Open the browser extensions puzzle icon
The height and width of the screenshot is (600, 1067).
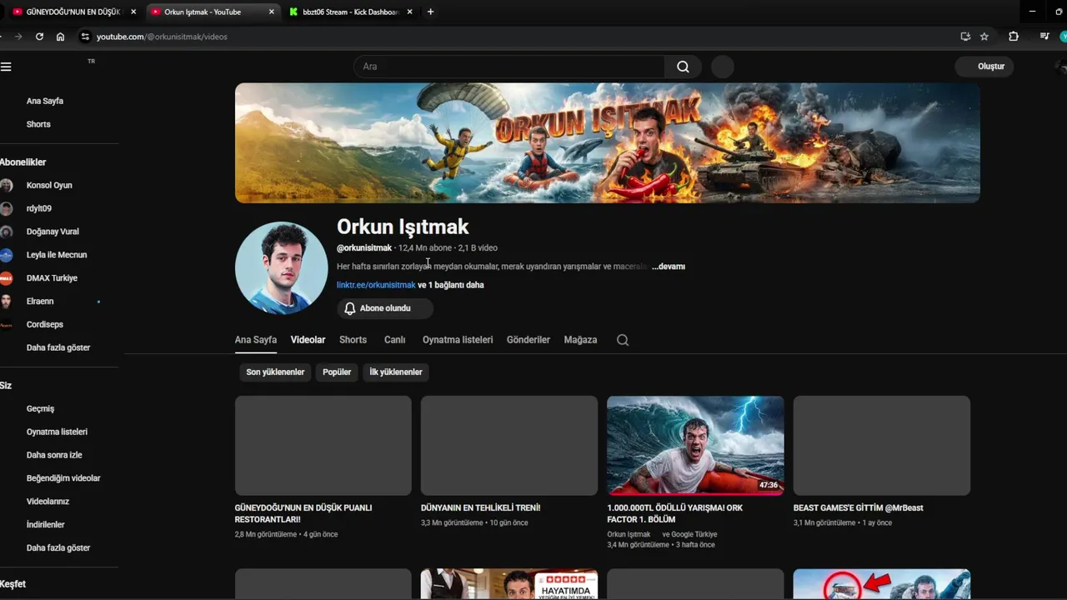(x=1014, y=37)
